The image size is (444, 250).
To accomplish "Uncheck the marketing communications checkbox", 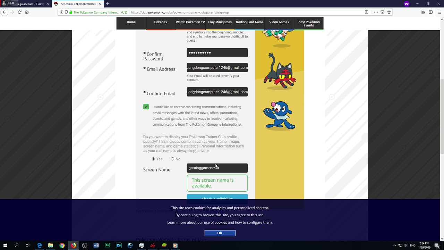I will [x=146, y=107].
